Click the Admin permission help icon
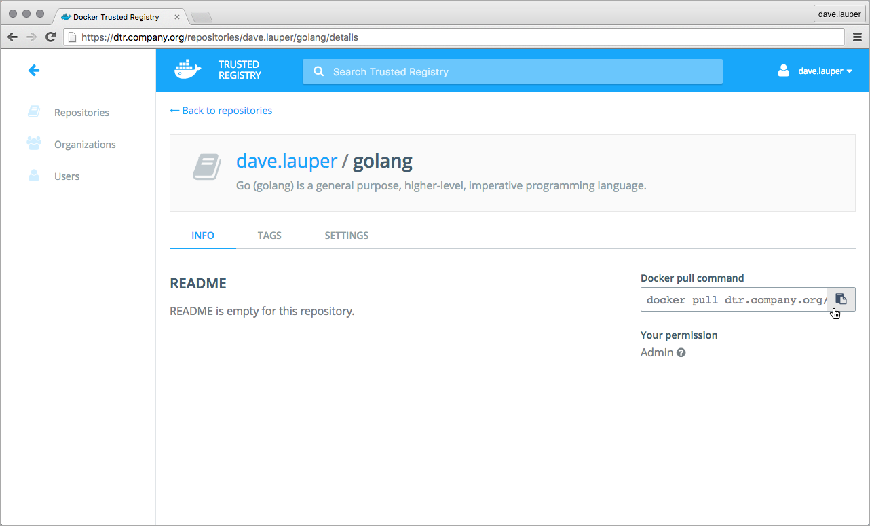 tap(681, 353)
